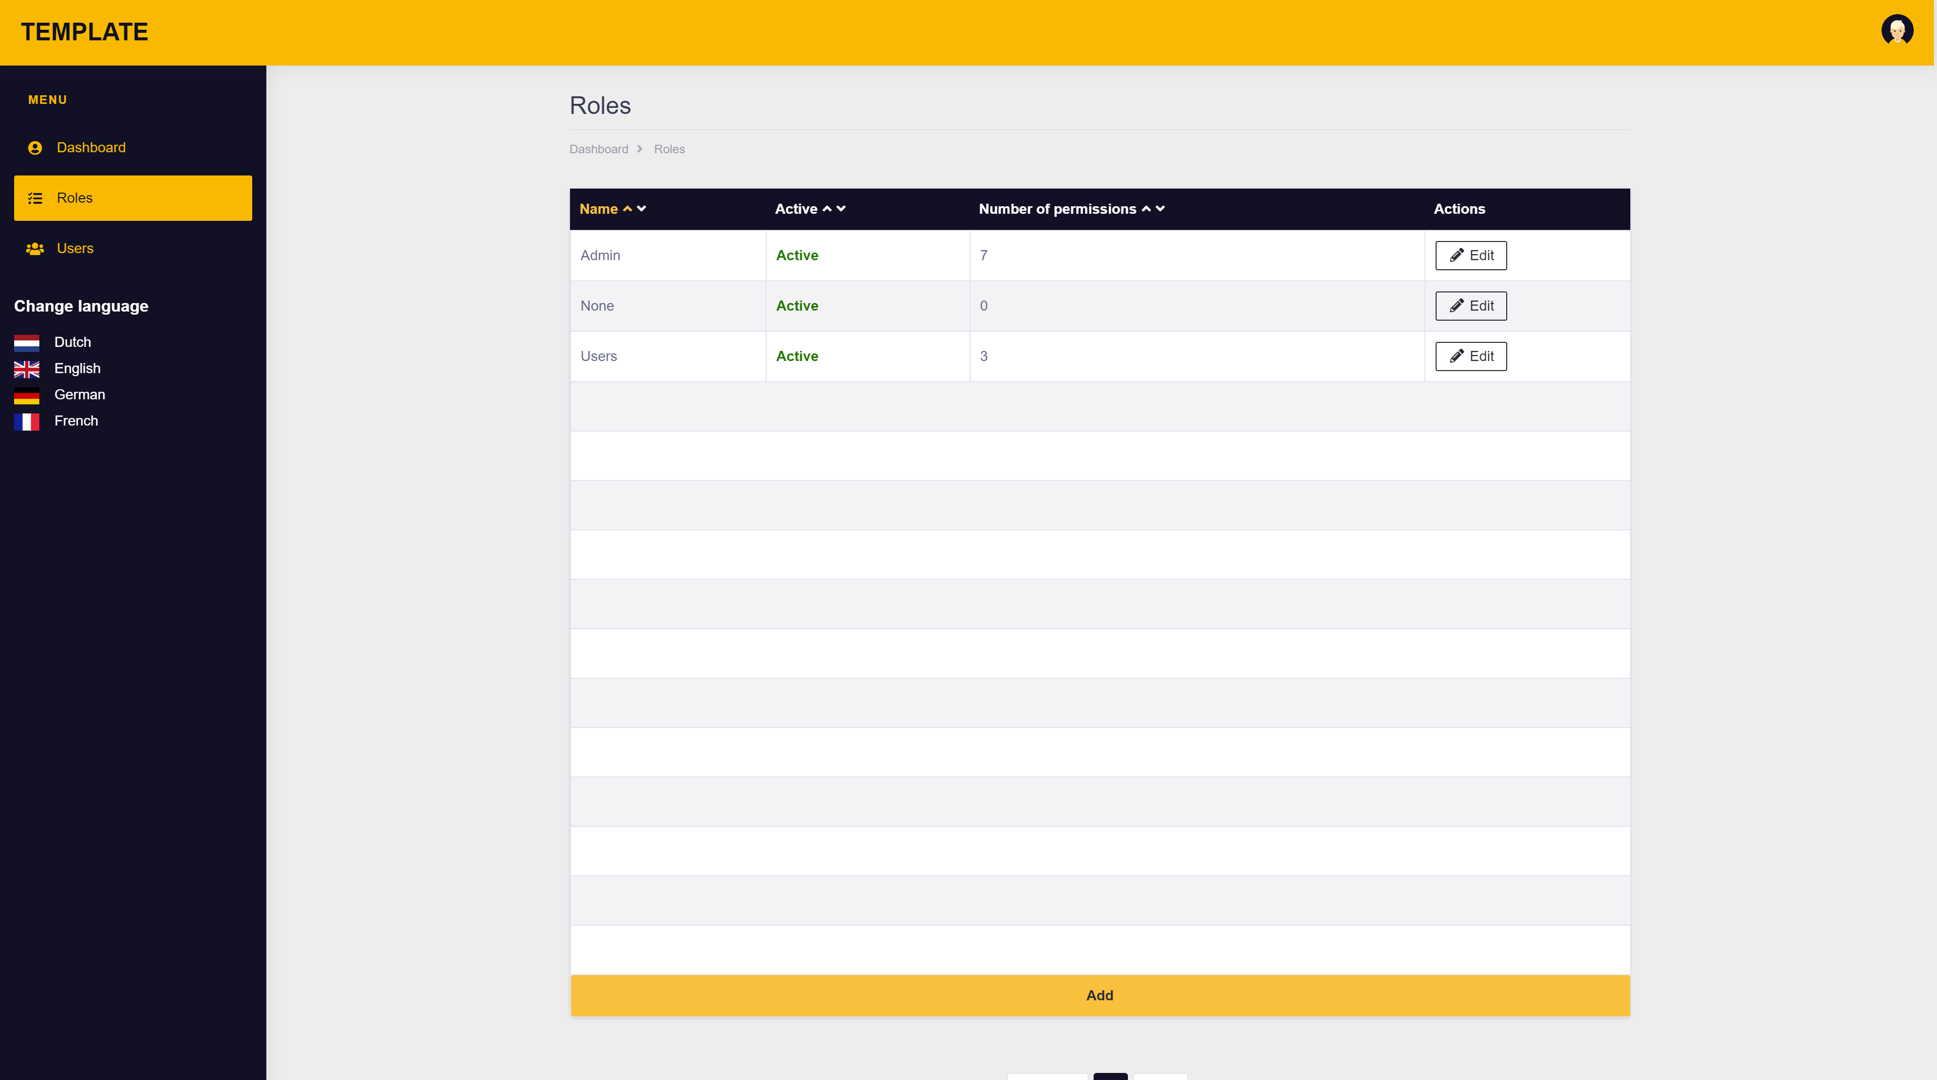Open Users menu item in sidebar

75,249
